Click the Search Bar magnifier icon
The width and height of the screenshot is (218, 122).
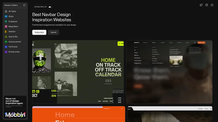point(6,37)
